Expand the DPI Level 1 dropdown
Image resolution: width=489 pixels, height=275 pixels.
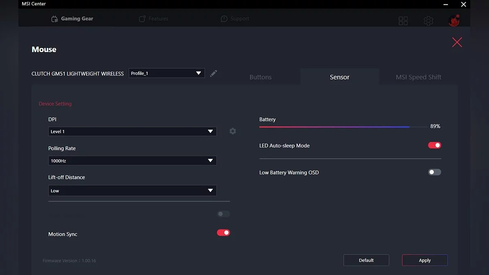[x=132, y=132]
